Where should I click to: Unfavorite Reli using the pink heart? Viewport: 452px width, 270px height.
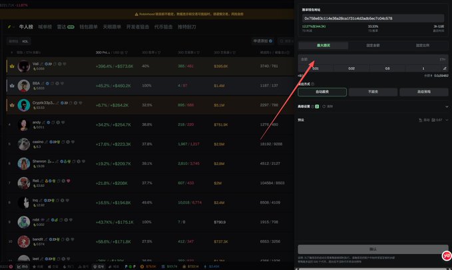(69, 181)
